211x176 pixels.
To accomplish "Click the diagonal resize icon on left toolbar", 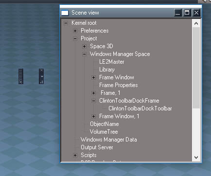I will point(21,82).
